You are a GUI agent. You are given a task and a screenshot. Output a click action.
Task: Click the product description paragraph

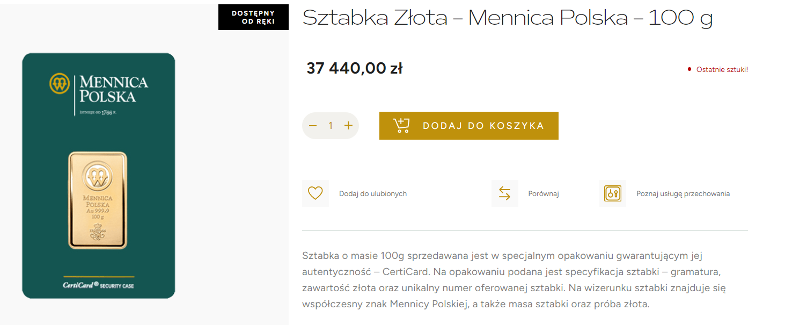513,279
